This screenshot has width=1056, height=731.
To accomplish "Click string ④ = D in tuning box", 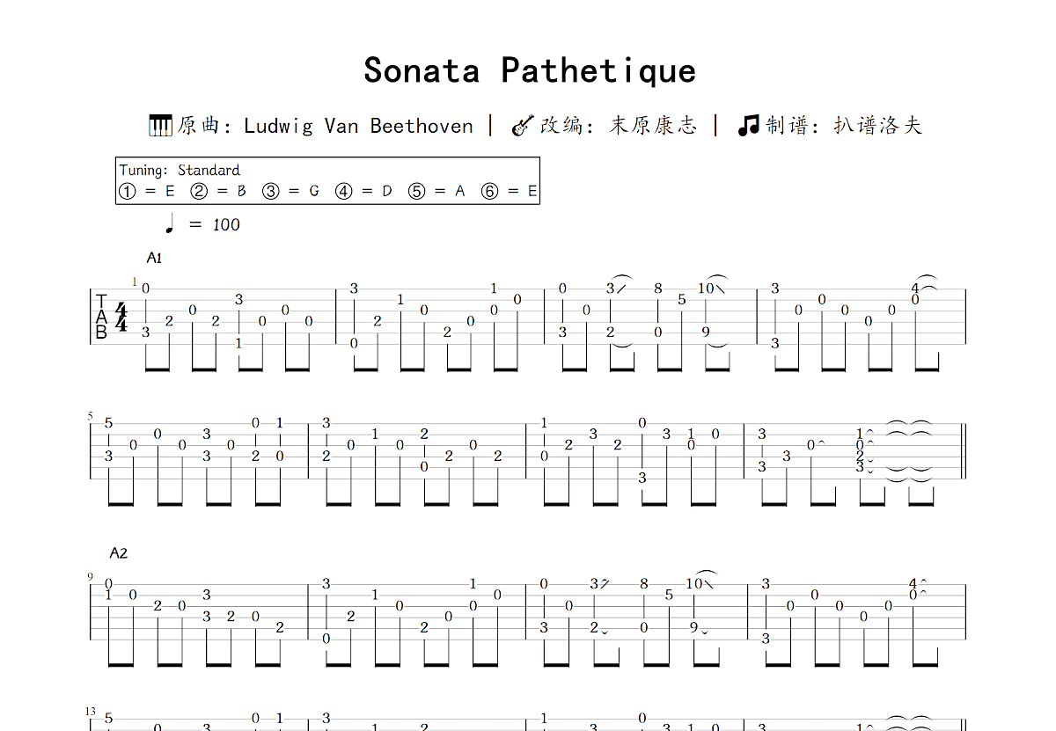I will [364, 191].
